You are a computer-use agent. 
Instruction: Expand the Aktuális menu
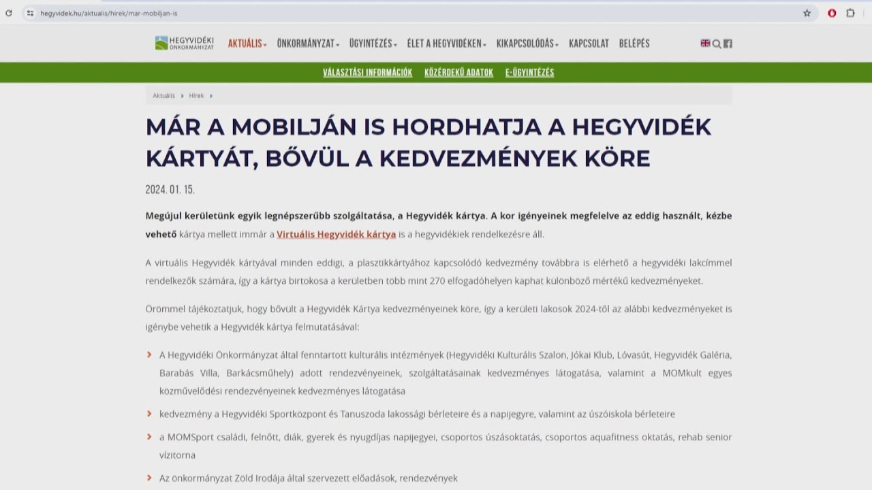(x=247, y=44)
